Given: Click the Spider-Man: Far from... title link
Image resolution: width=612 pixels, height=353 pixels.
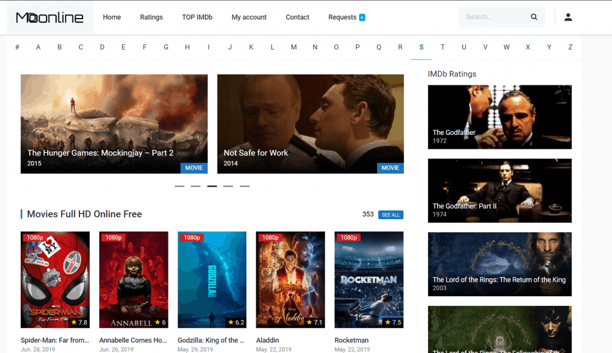Looking at the screenshot, I should (x=54, y=340).
